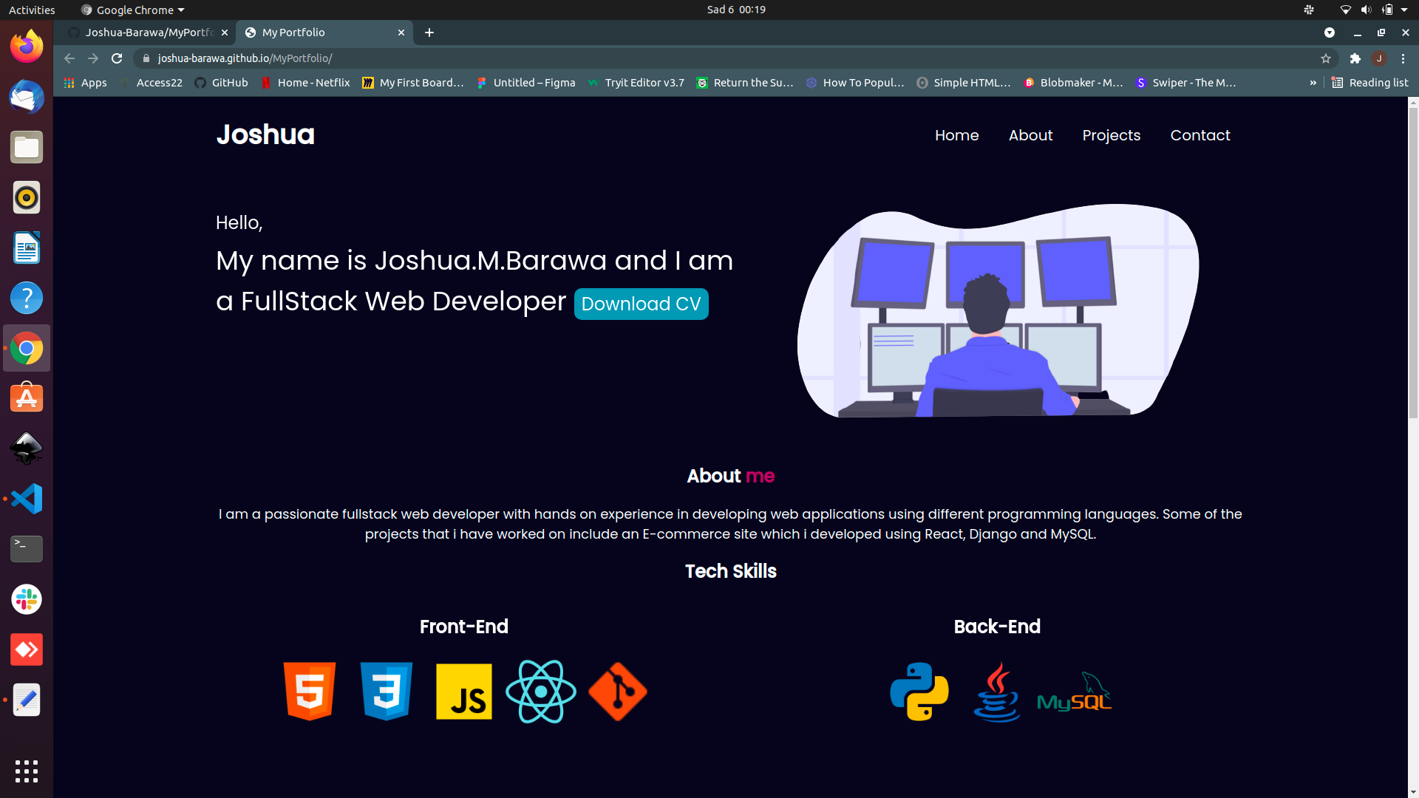1419x798 pixels.
Task: Click the profile avatar J icon
Action: 1379,58
